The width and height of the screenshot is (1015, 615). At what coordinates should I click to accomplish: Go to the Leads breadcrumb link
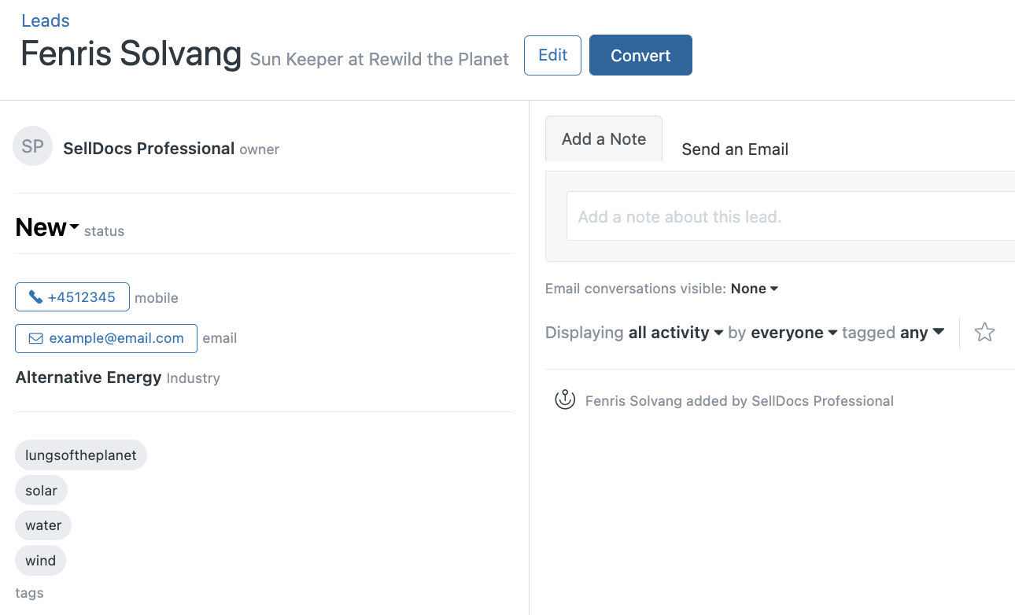(46, 21)
